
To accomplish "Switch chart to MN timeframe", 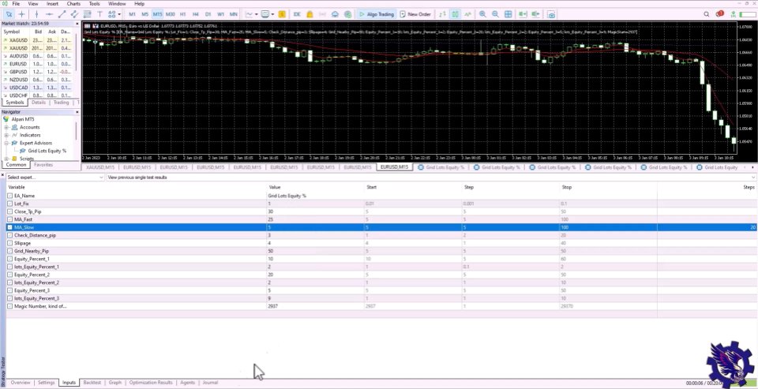I will [x=233, y=14].
